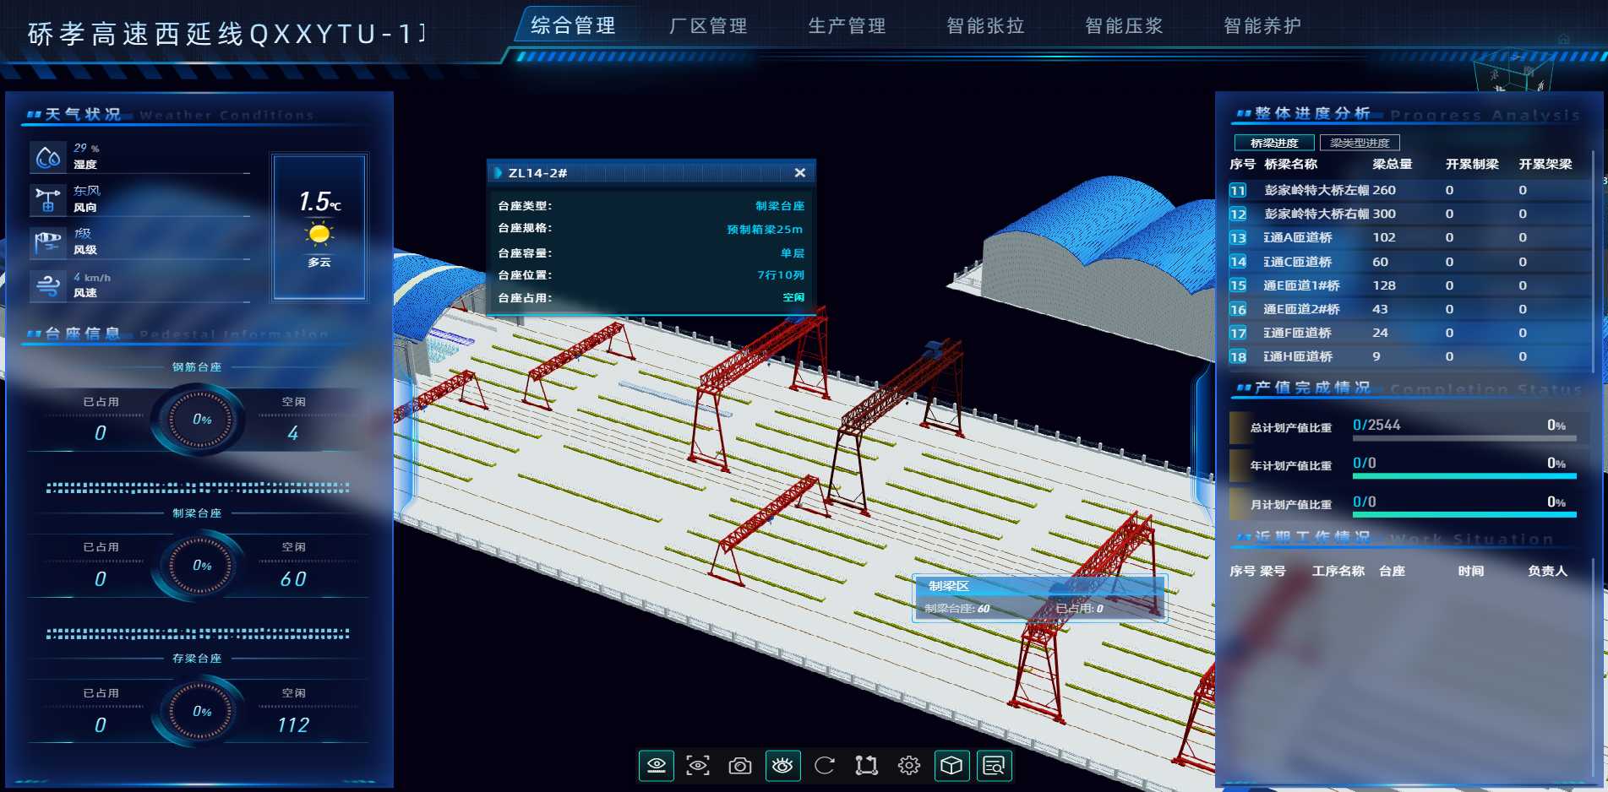Select the path roaming icon
This screenshot has width=1608, height=792.
point(866,765)
